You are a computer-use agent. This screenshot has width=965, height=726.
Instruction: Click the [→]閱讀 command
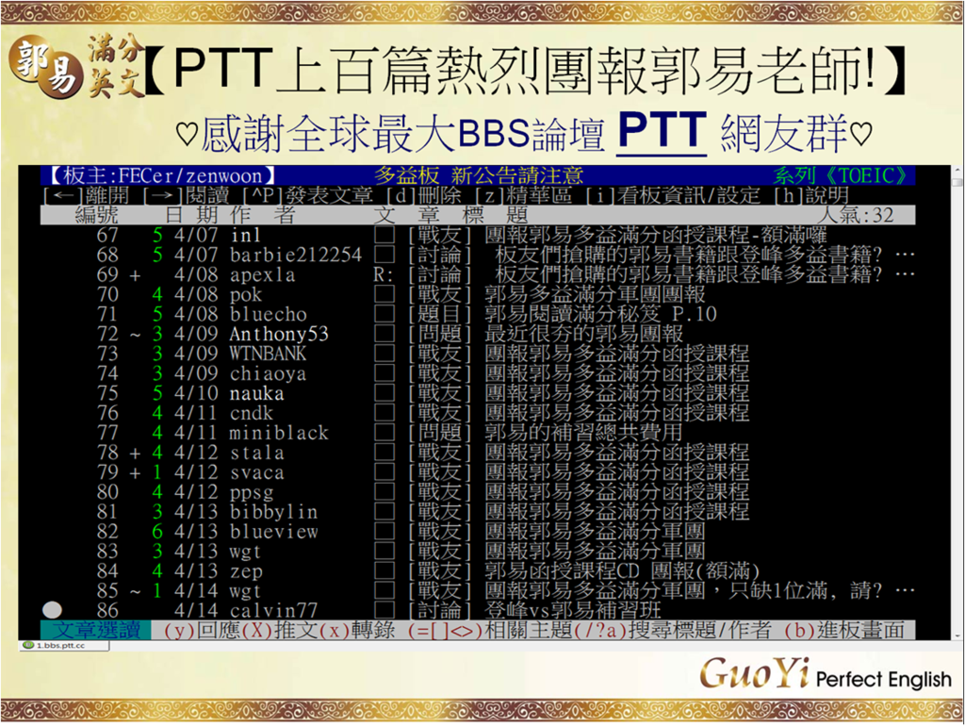187,196
